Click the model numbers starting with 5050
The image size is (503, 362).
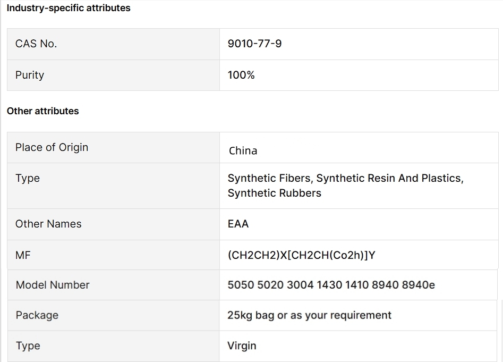tap(331, 285)
